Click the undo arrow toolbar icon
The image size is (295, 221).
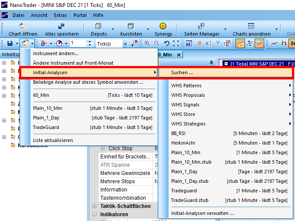click(x=166, y=43)
